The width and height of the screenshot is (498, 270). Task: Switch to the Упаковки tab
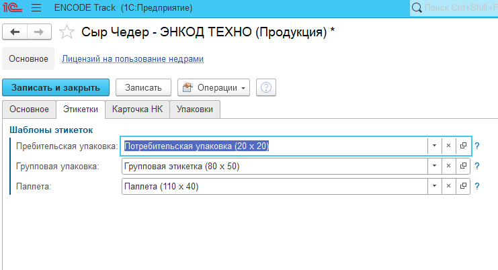coord(195,109)
